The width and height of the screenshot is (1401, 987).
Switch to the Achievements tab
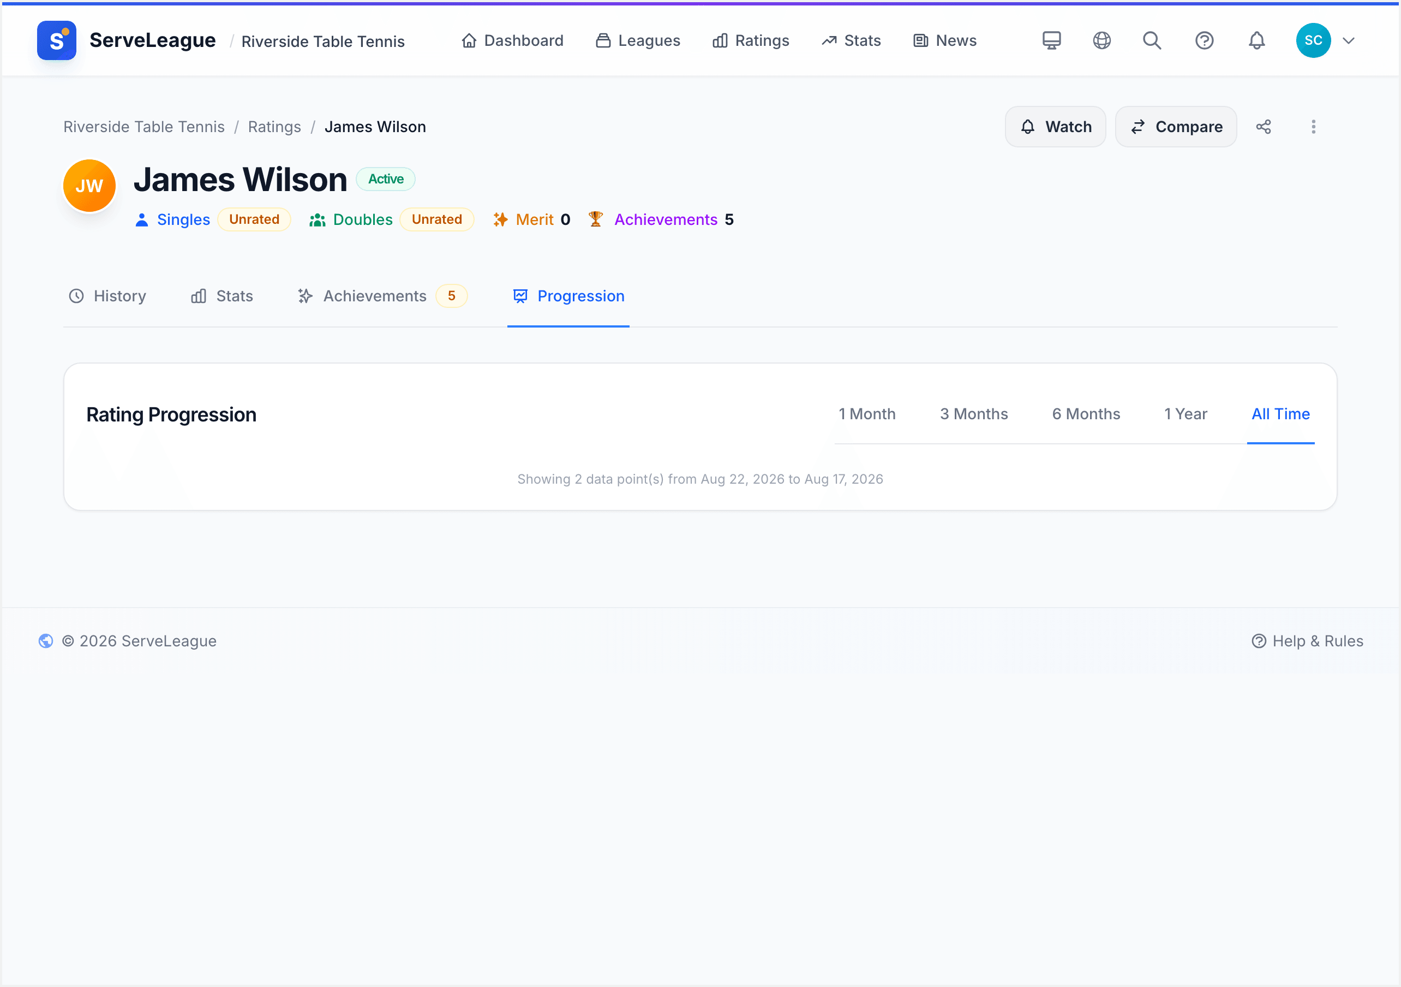click(382, 296)
